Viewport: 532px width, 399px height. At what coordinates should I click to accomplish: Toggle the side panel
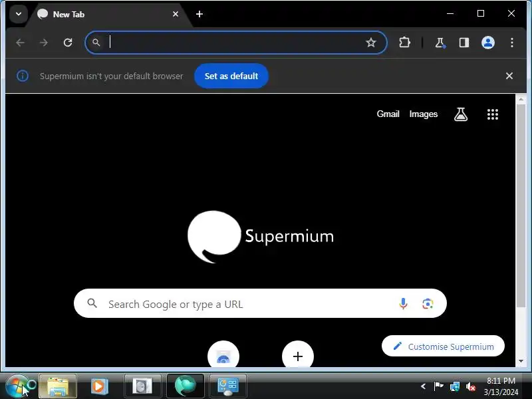click(x=464, y=43)
